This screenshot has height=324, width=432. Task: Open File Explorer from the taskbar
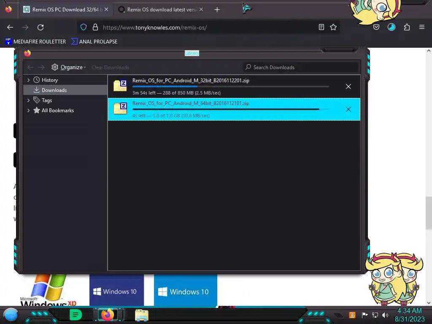(x=142, y=315)
